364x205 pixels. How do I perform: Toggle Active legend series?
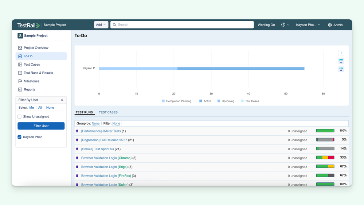205,101
